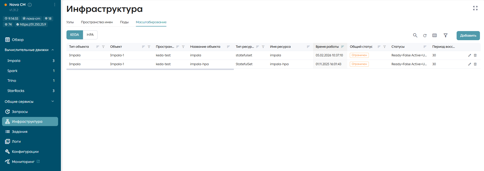Click the Добавить button
This screenshot has height=171, width=484.
pyautogui.click(x=468, y=36)
